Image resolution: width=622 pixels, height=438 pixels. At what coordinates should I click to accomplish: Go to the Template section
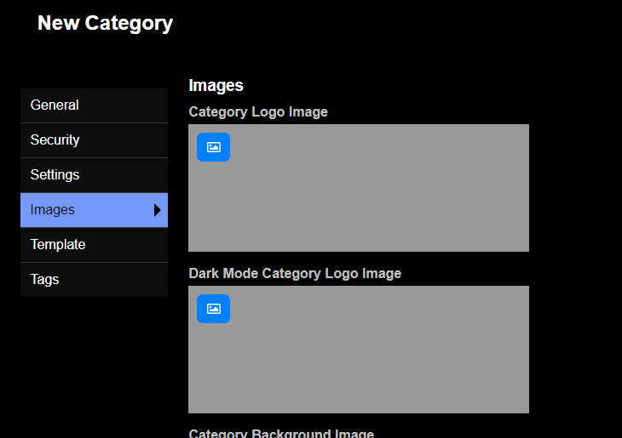pyautogui.click(x=94, y=245)
